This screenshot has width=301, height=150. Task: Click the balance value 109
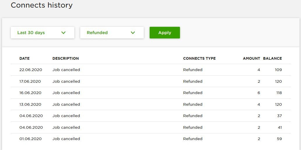[x=278, y=70]
